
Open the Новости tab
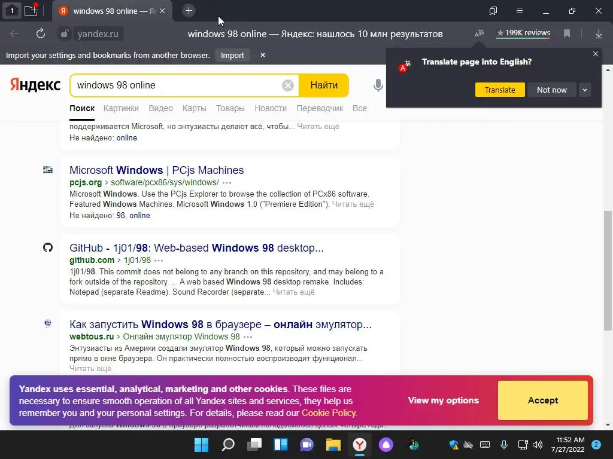271,109
